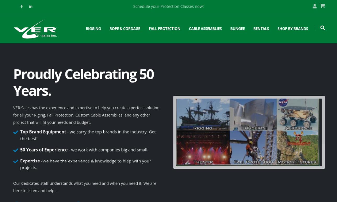Click the Schedule your Protection Classes announcement
This screenshot has width=337, height=202.
tap(168, 6)
